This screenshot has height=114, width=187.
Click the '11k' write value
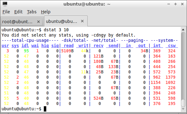pos(85,72)
